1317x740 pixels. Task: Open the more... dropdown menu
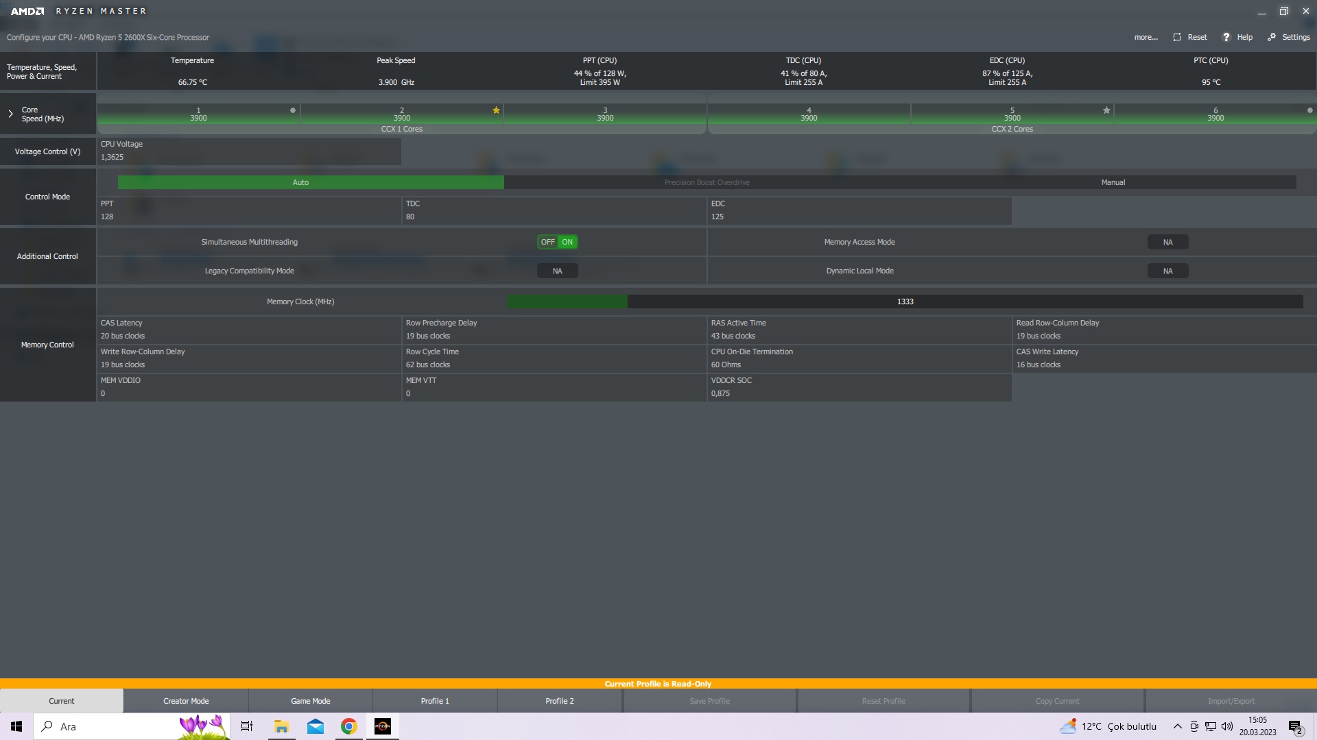pos(1146,37)
